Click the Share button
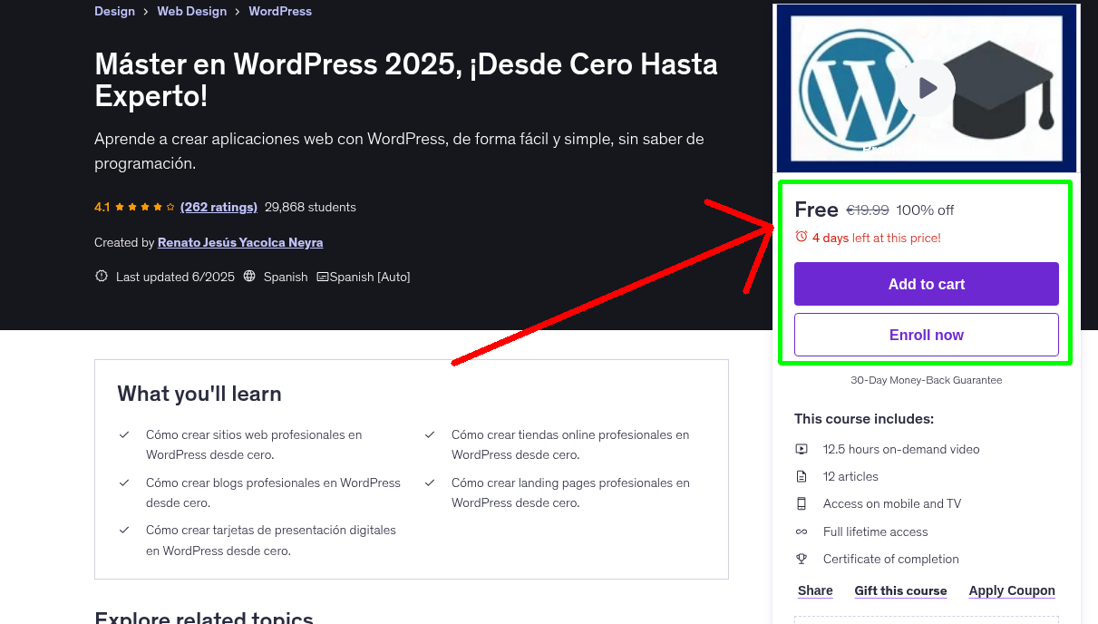Image resolution: width=1098 pixels, height=624 pixels. (815, 590)
